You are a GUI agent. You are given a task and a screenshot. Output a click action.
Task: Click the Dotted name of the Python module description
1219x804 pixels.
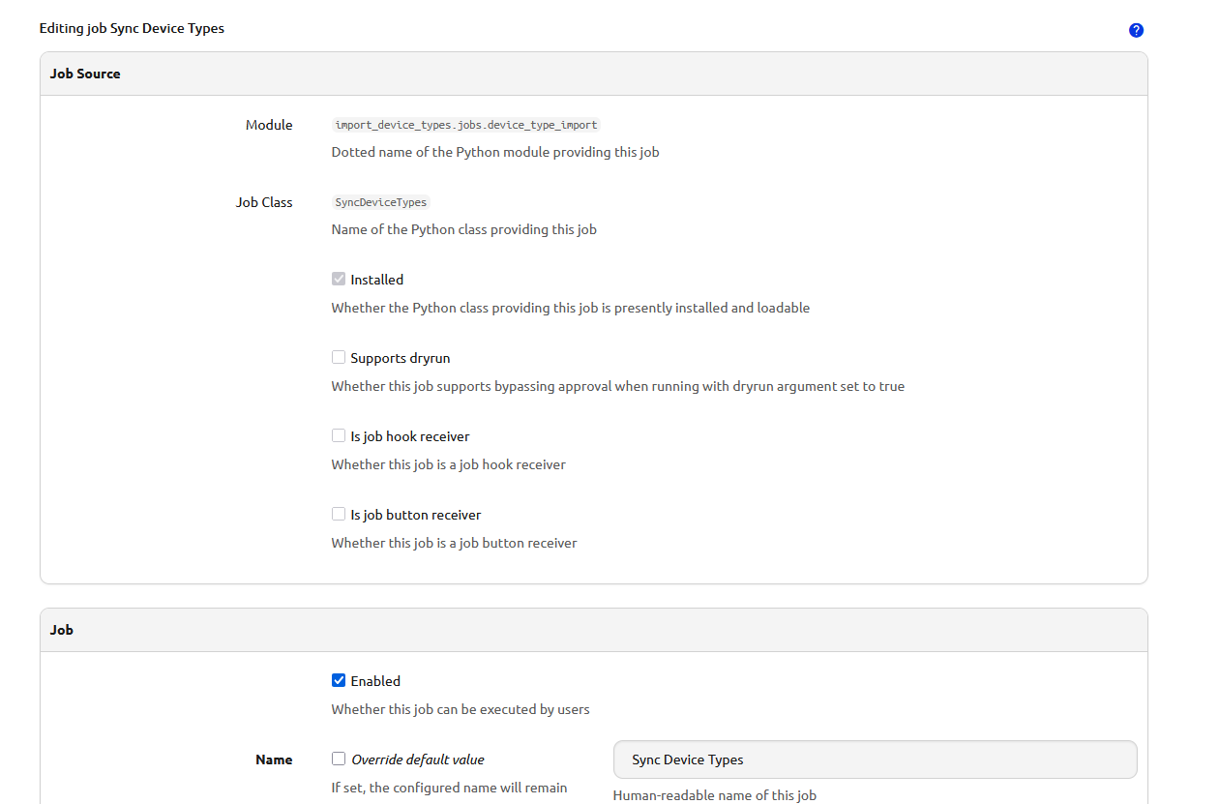tap(495, 152)
